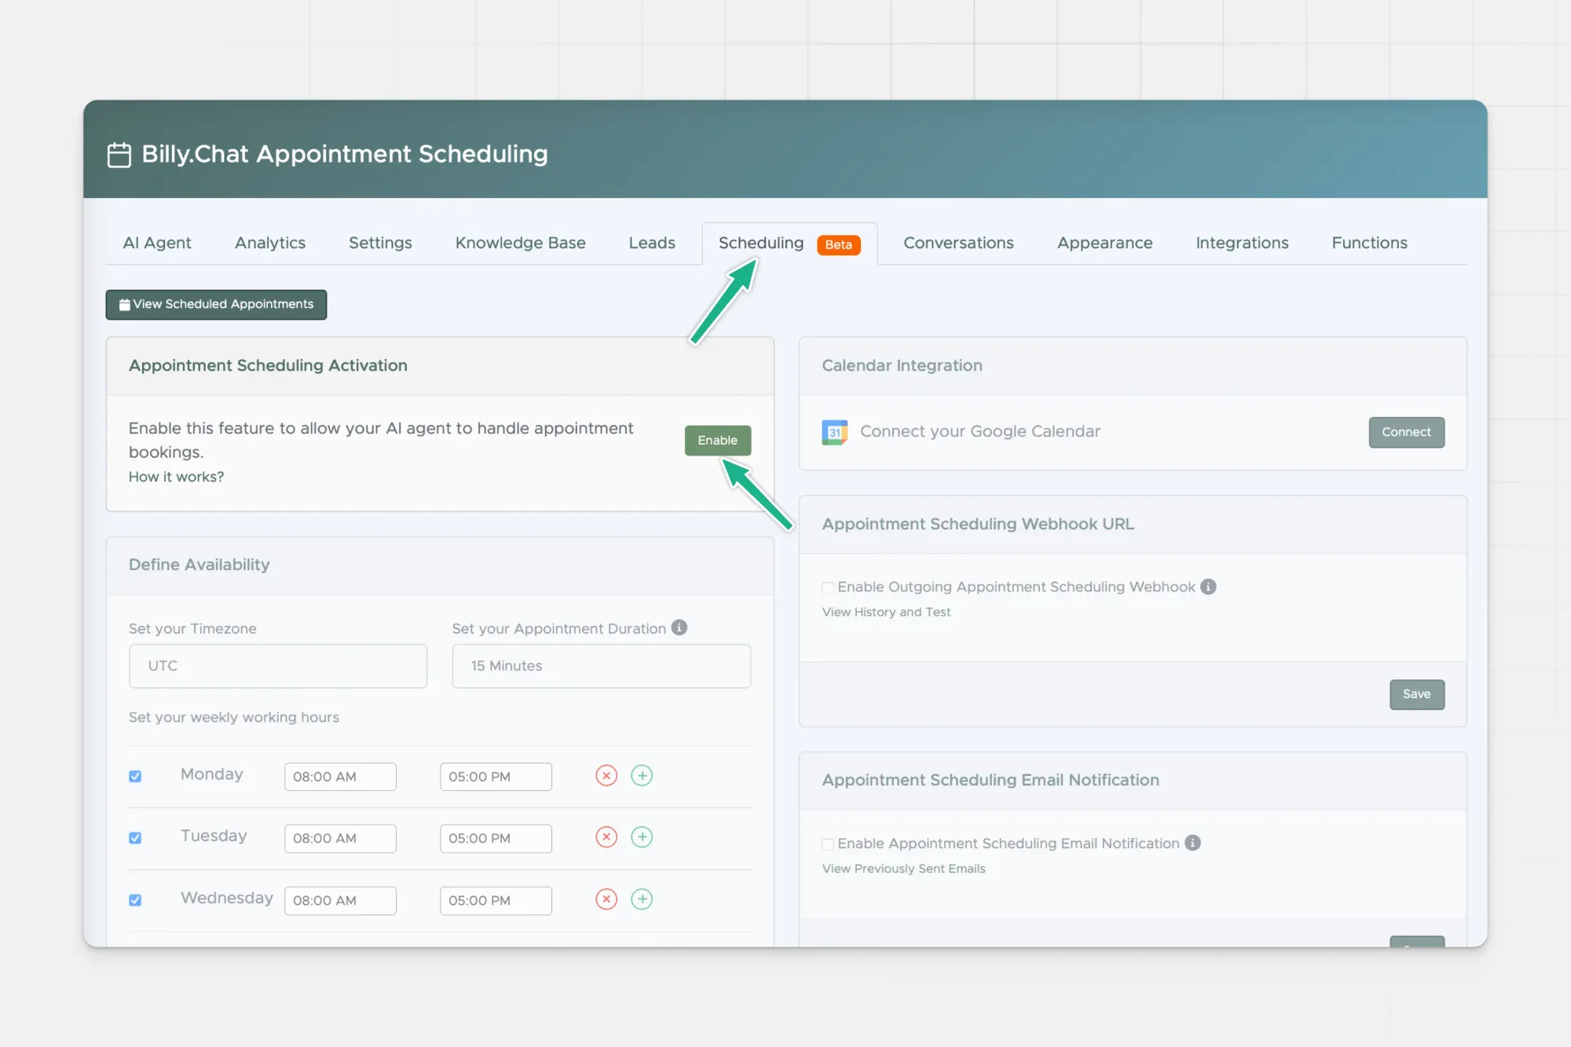Go to the Settings tab
This screenshot has width=1571, height=1047.
click(380, 243)
